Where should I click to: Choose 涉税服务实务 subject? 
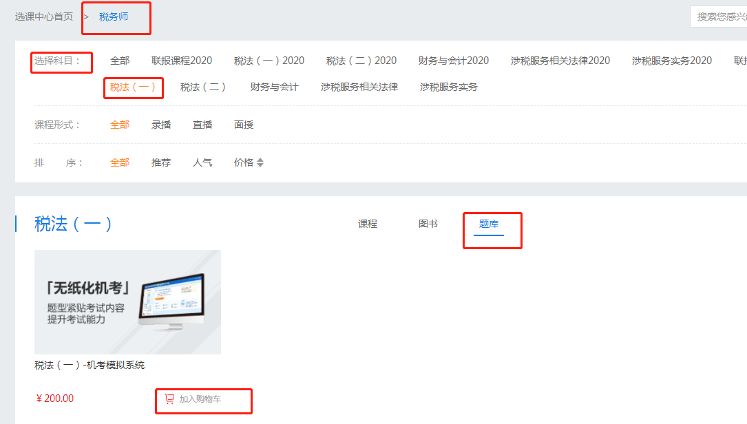[448, 87]
